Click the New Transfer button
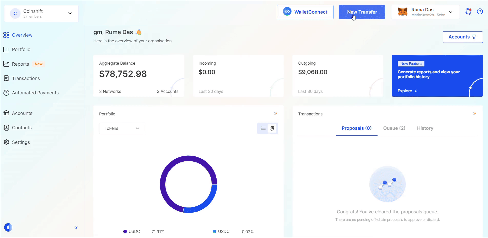Screen dimensions: 488x238 [362, 12]
